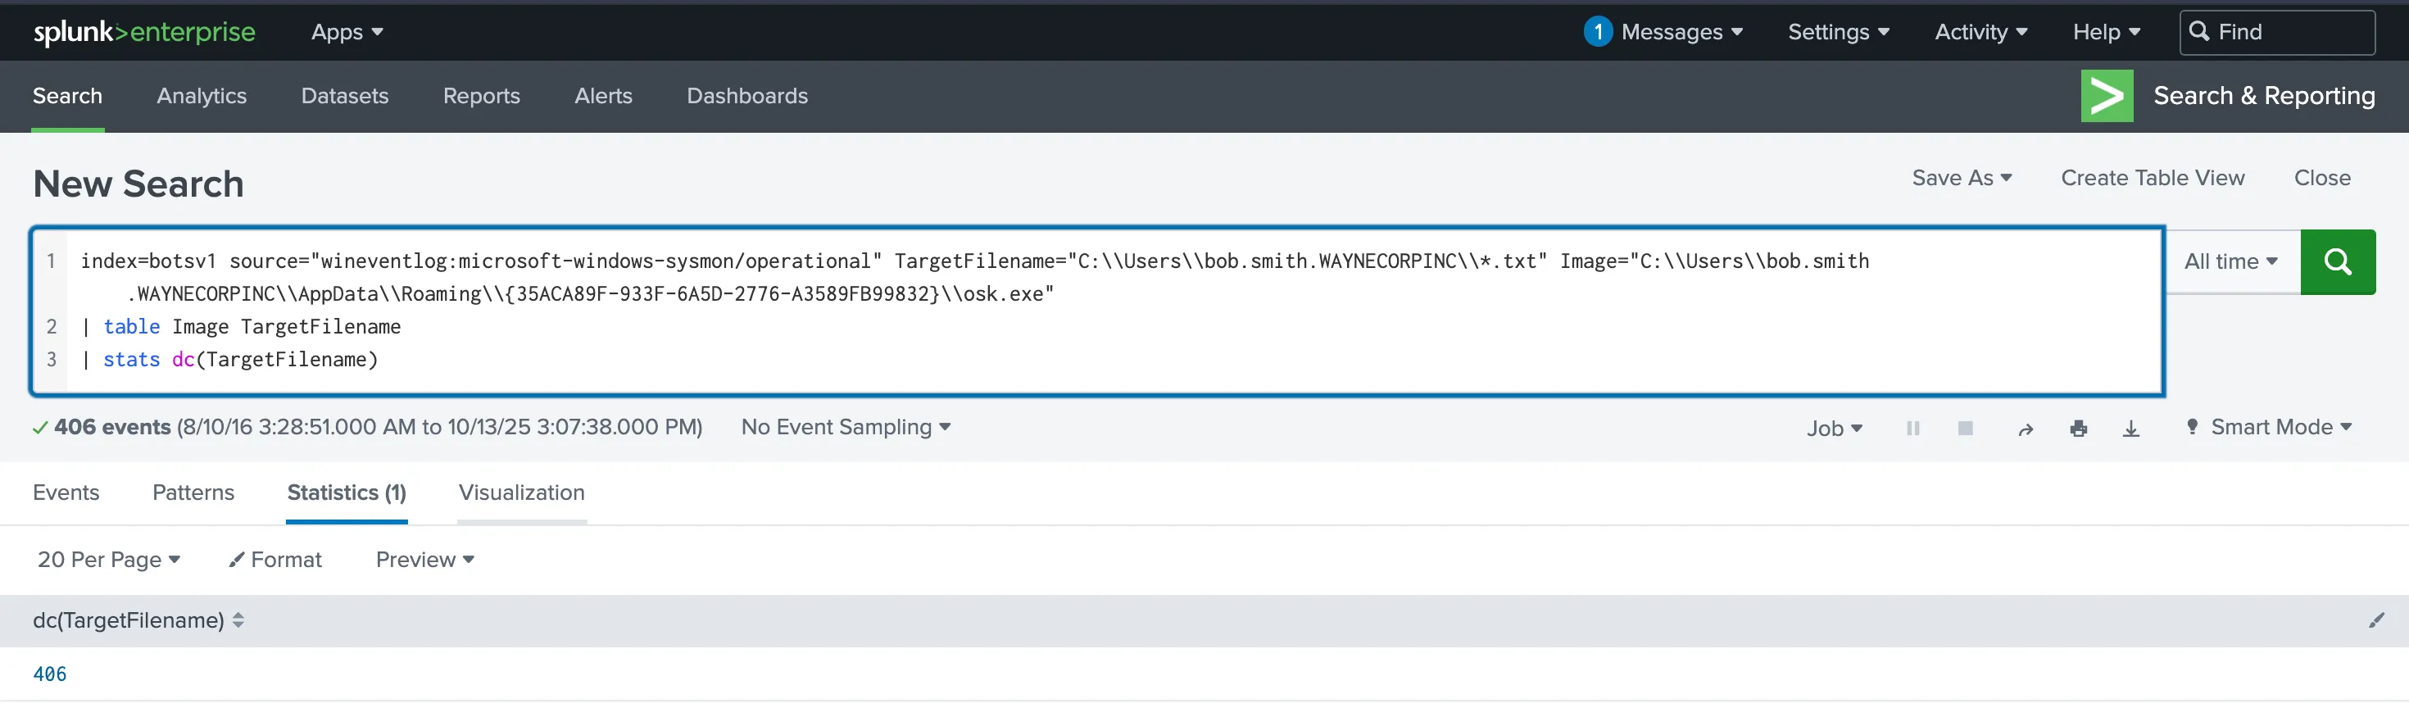Image resolution: width=2409 pixels, height=708 pixels.
Task: Expand the Smart Mode dropdown
Action: click(2269, 428)
